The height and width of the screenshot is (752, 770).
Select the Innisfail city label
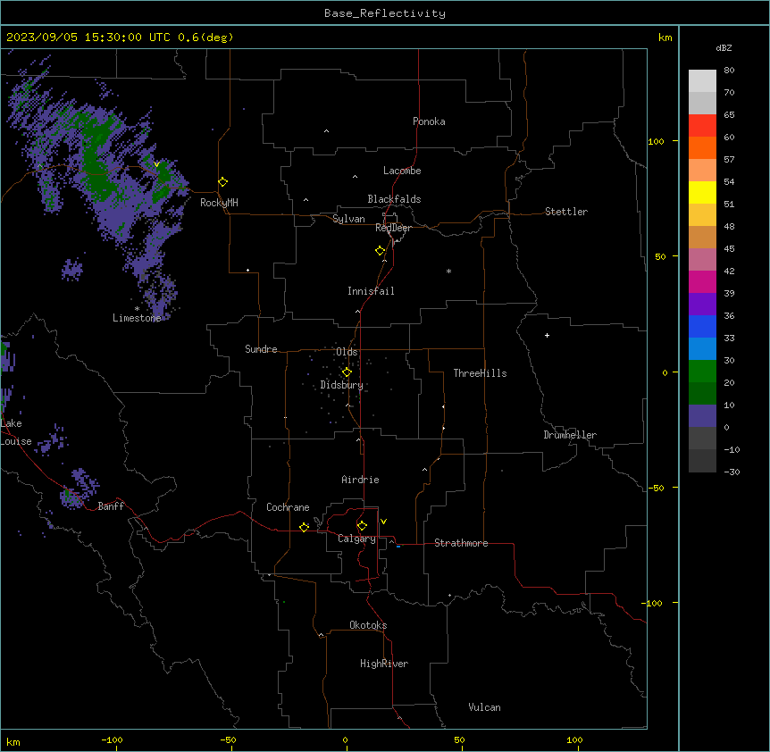pos(371,291)
